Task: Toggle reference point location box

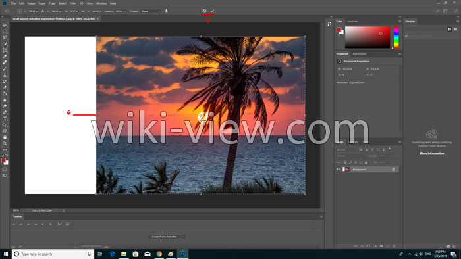Action: coord(20,11)
